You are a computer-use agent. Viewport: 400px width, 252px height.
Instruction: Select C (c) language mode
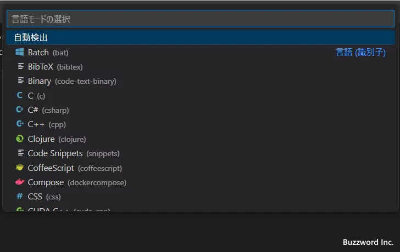pos(201,96)
